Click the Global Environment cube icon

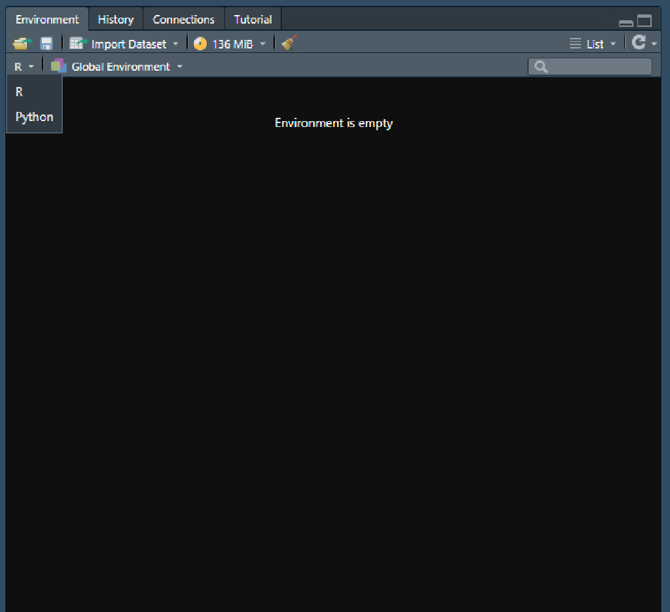(58, 65)
